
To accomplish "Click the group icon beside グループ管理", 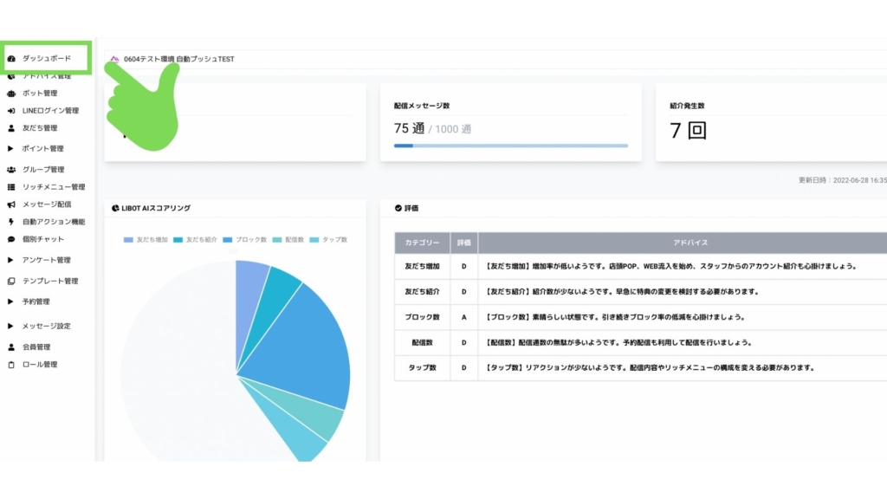I will tap(11, 170).
